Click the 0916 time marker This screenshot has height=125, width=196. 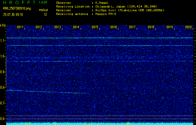click(114, 27)
